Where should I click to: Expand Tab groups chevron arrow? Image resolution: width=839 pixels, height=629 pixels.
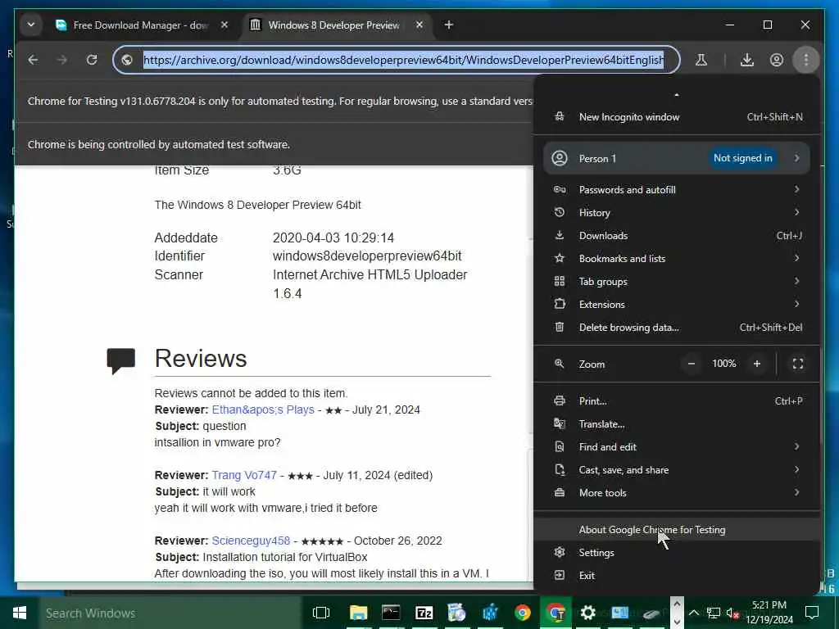[796, 282]
